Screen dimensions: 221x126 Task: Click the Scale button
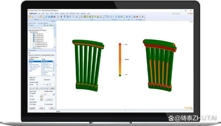(42, 108)
